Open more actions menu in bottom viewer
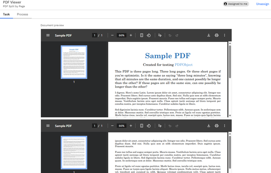 coord(224,126)
